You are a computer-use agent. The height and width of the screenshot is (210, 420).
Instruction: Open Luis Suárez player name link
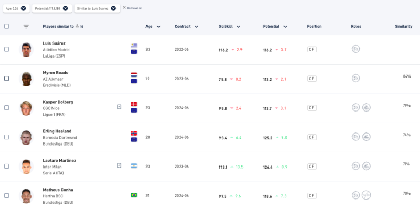54,43
